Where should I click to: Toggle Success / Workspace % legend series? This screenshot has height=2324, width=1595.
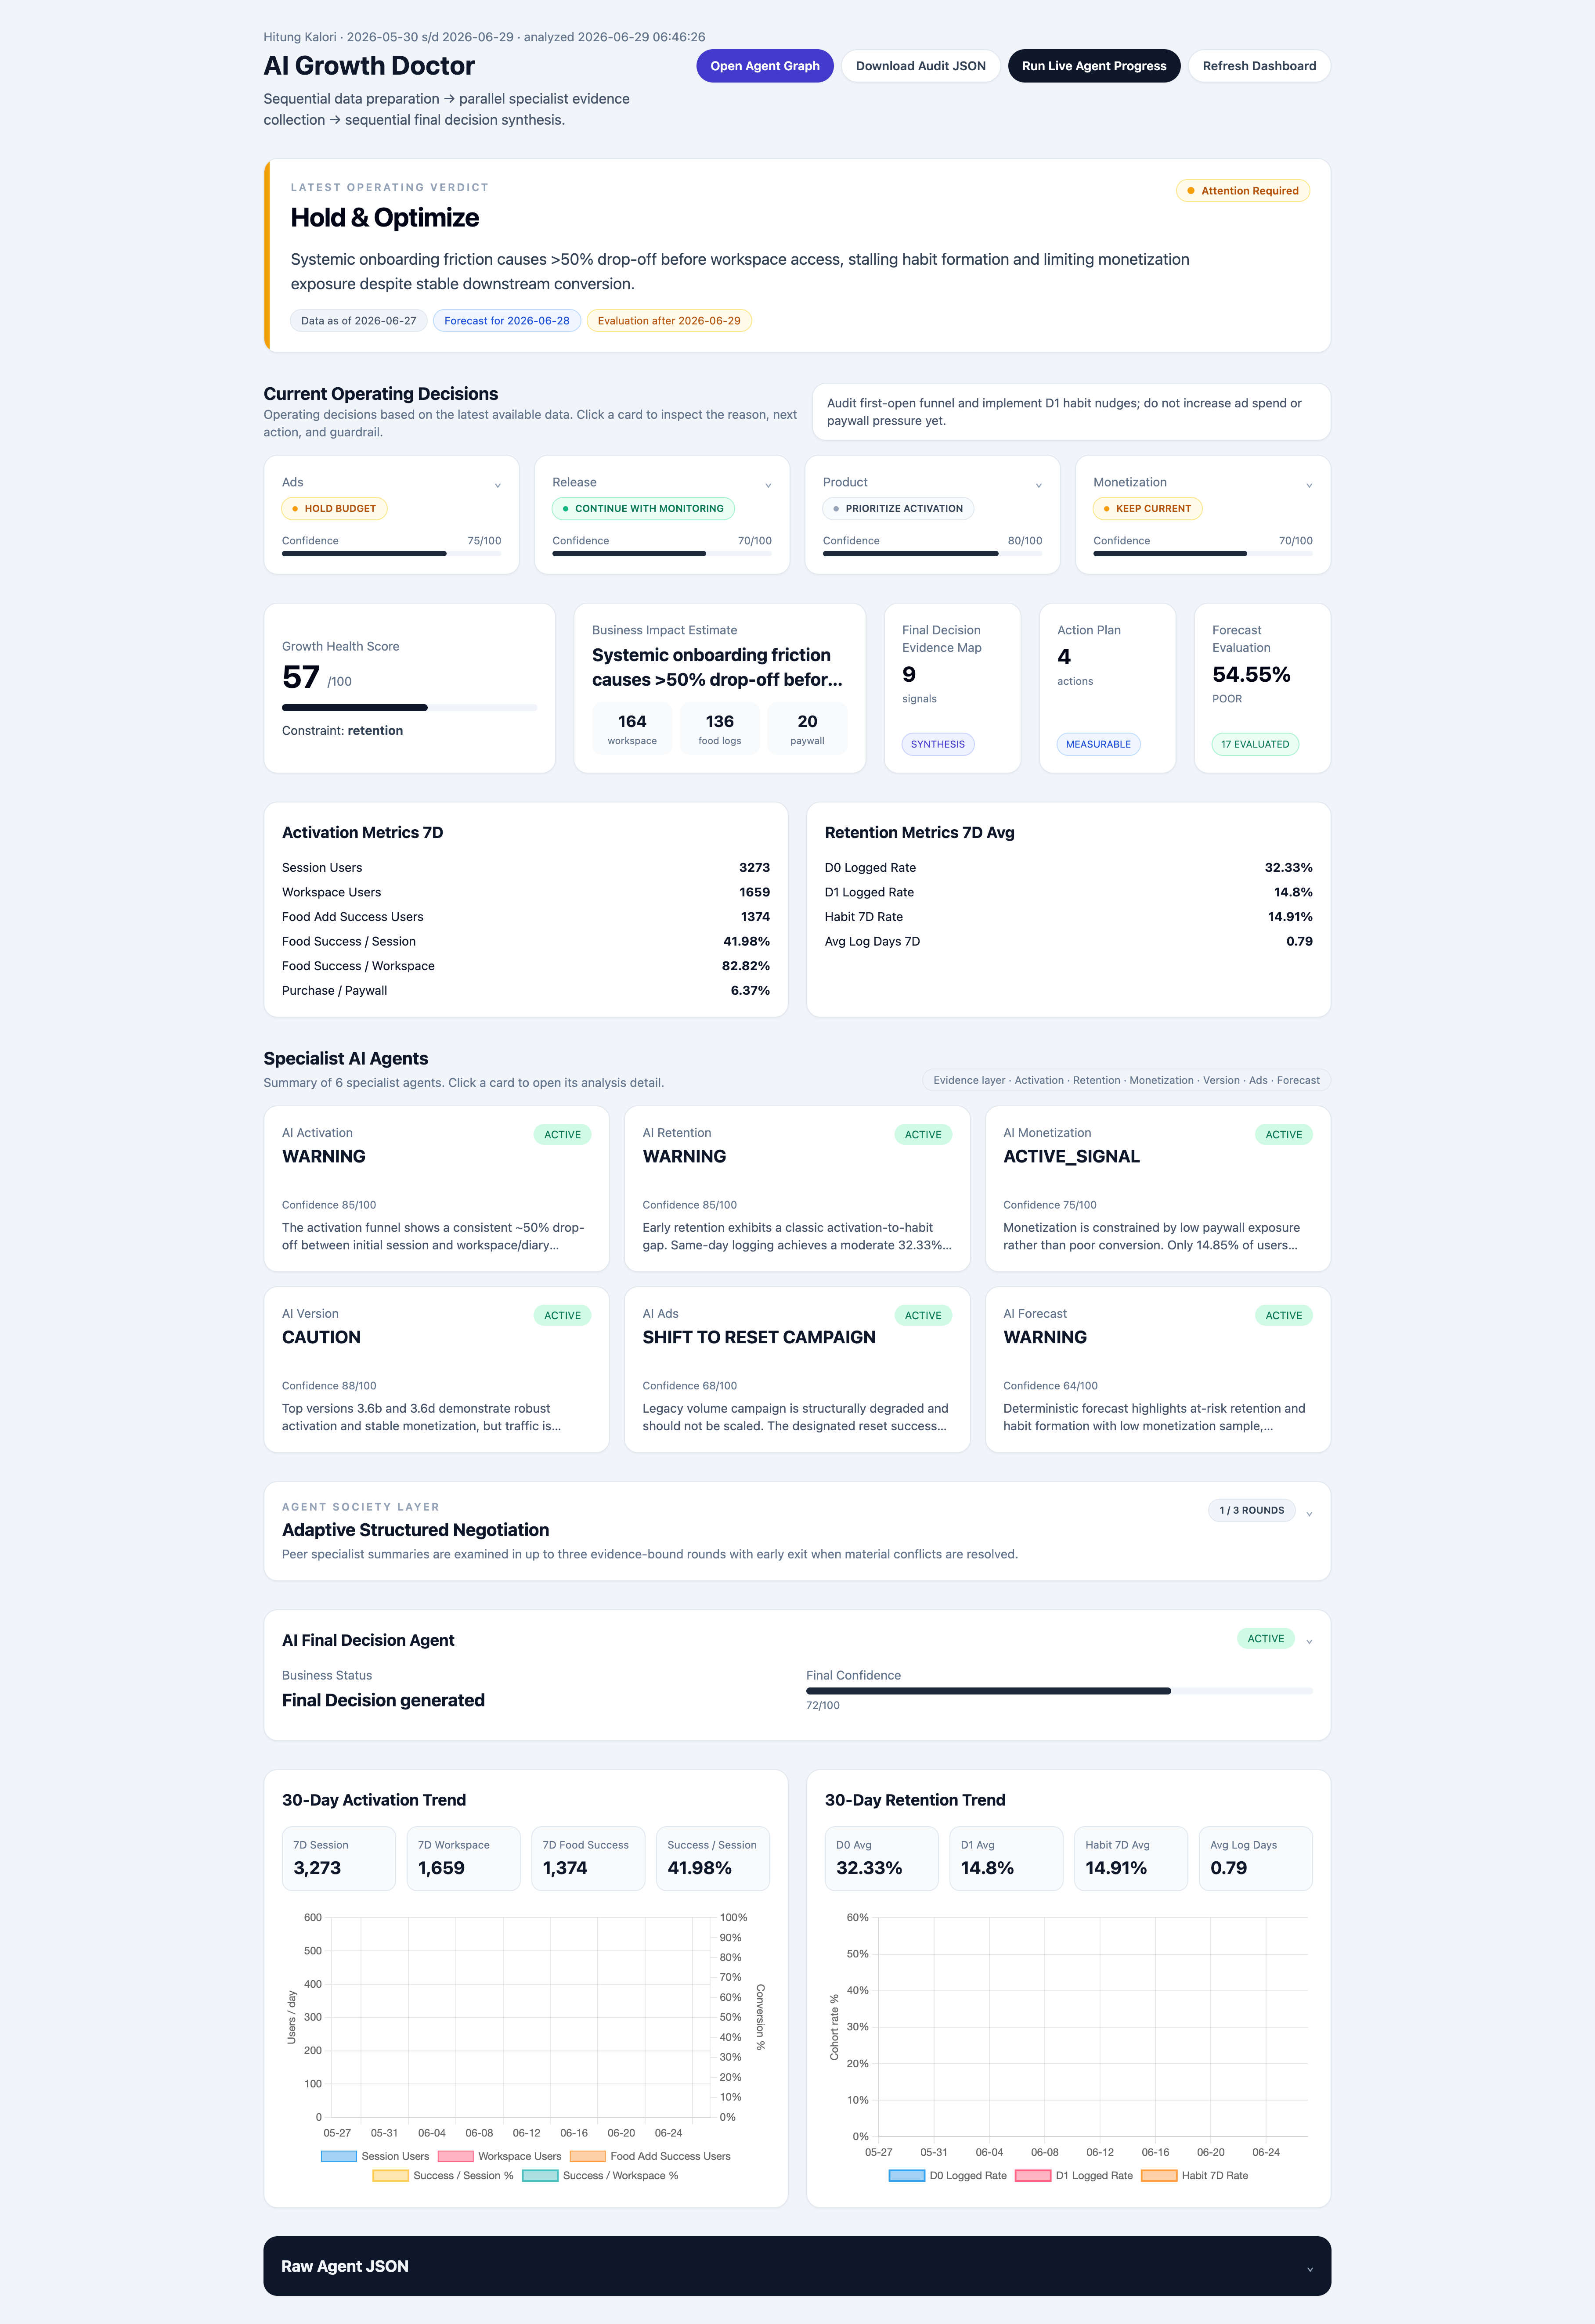pyautogui.click(x=600, y=2175)
